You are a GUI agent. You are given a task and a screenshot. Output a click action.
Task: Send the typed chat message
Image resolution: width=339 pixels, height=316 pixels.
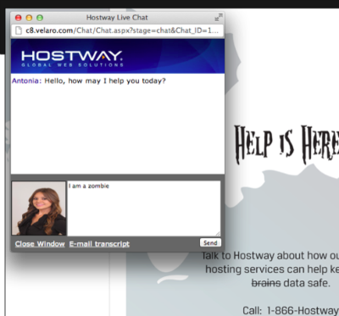tap(210, 243)
